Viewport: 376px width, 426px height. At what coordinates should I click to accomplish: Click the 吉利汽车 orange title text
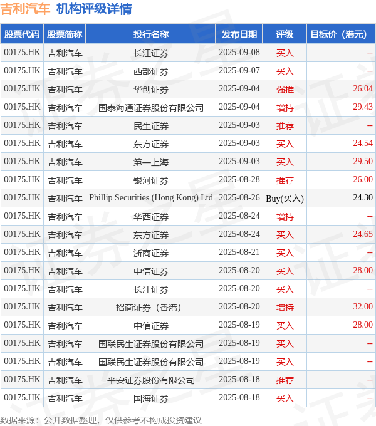coord(25,9)
